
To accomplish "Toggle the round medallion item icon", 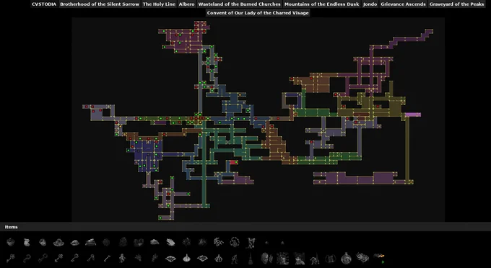I will pyautogui.click(x=346, y=259).
